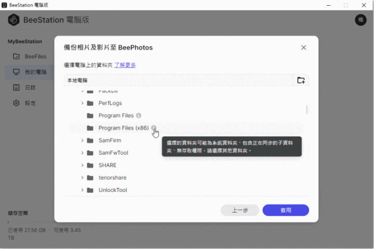
Task: Click the 上一步 button
Action: click(x=240, y=210)
